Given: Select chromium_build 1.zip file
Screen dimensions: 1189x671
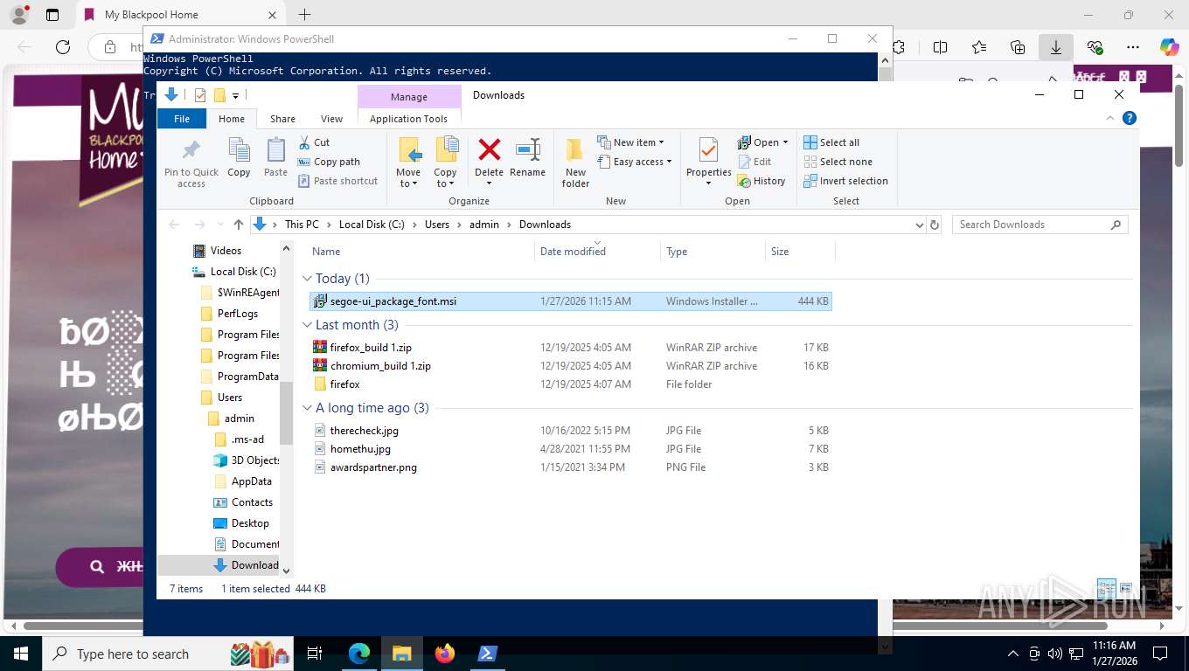Looking at the screenshot, I should (571, 366).
